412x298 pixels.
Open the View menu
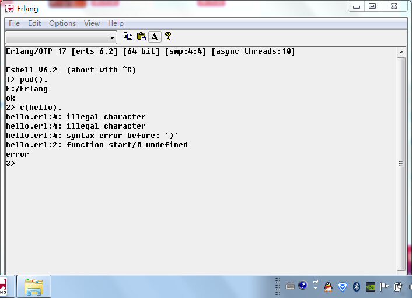coord(92,23)
